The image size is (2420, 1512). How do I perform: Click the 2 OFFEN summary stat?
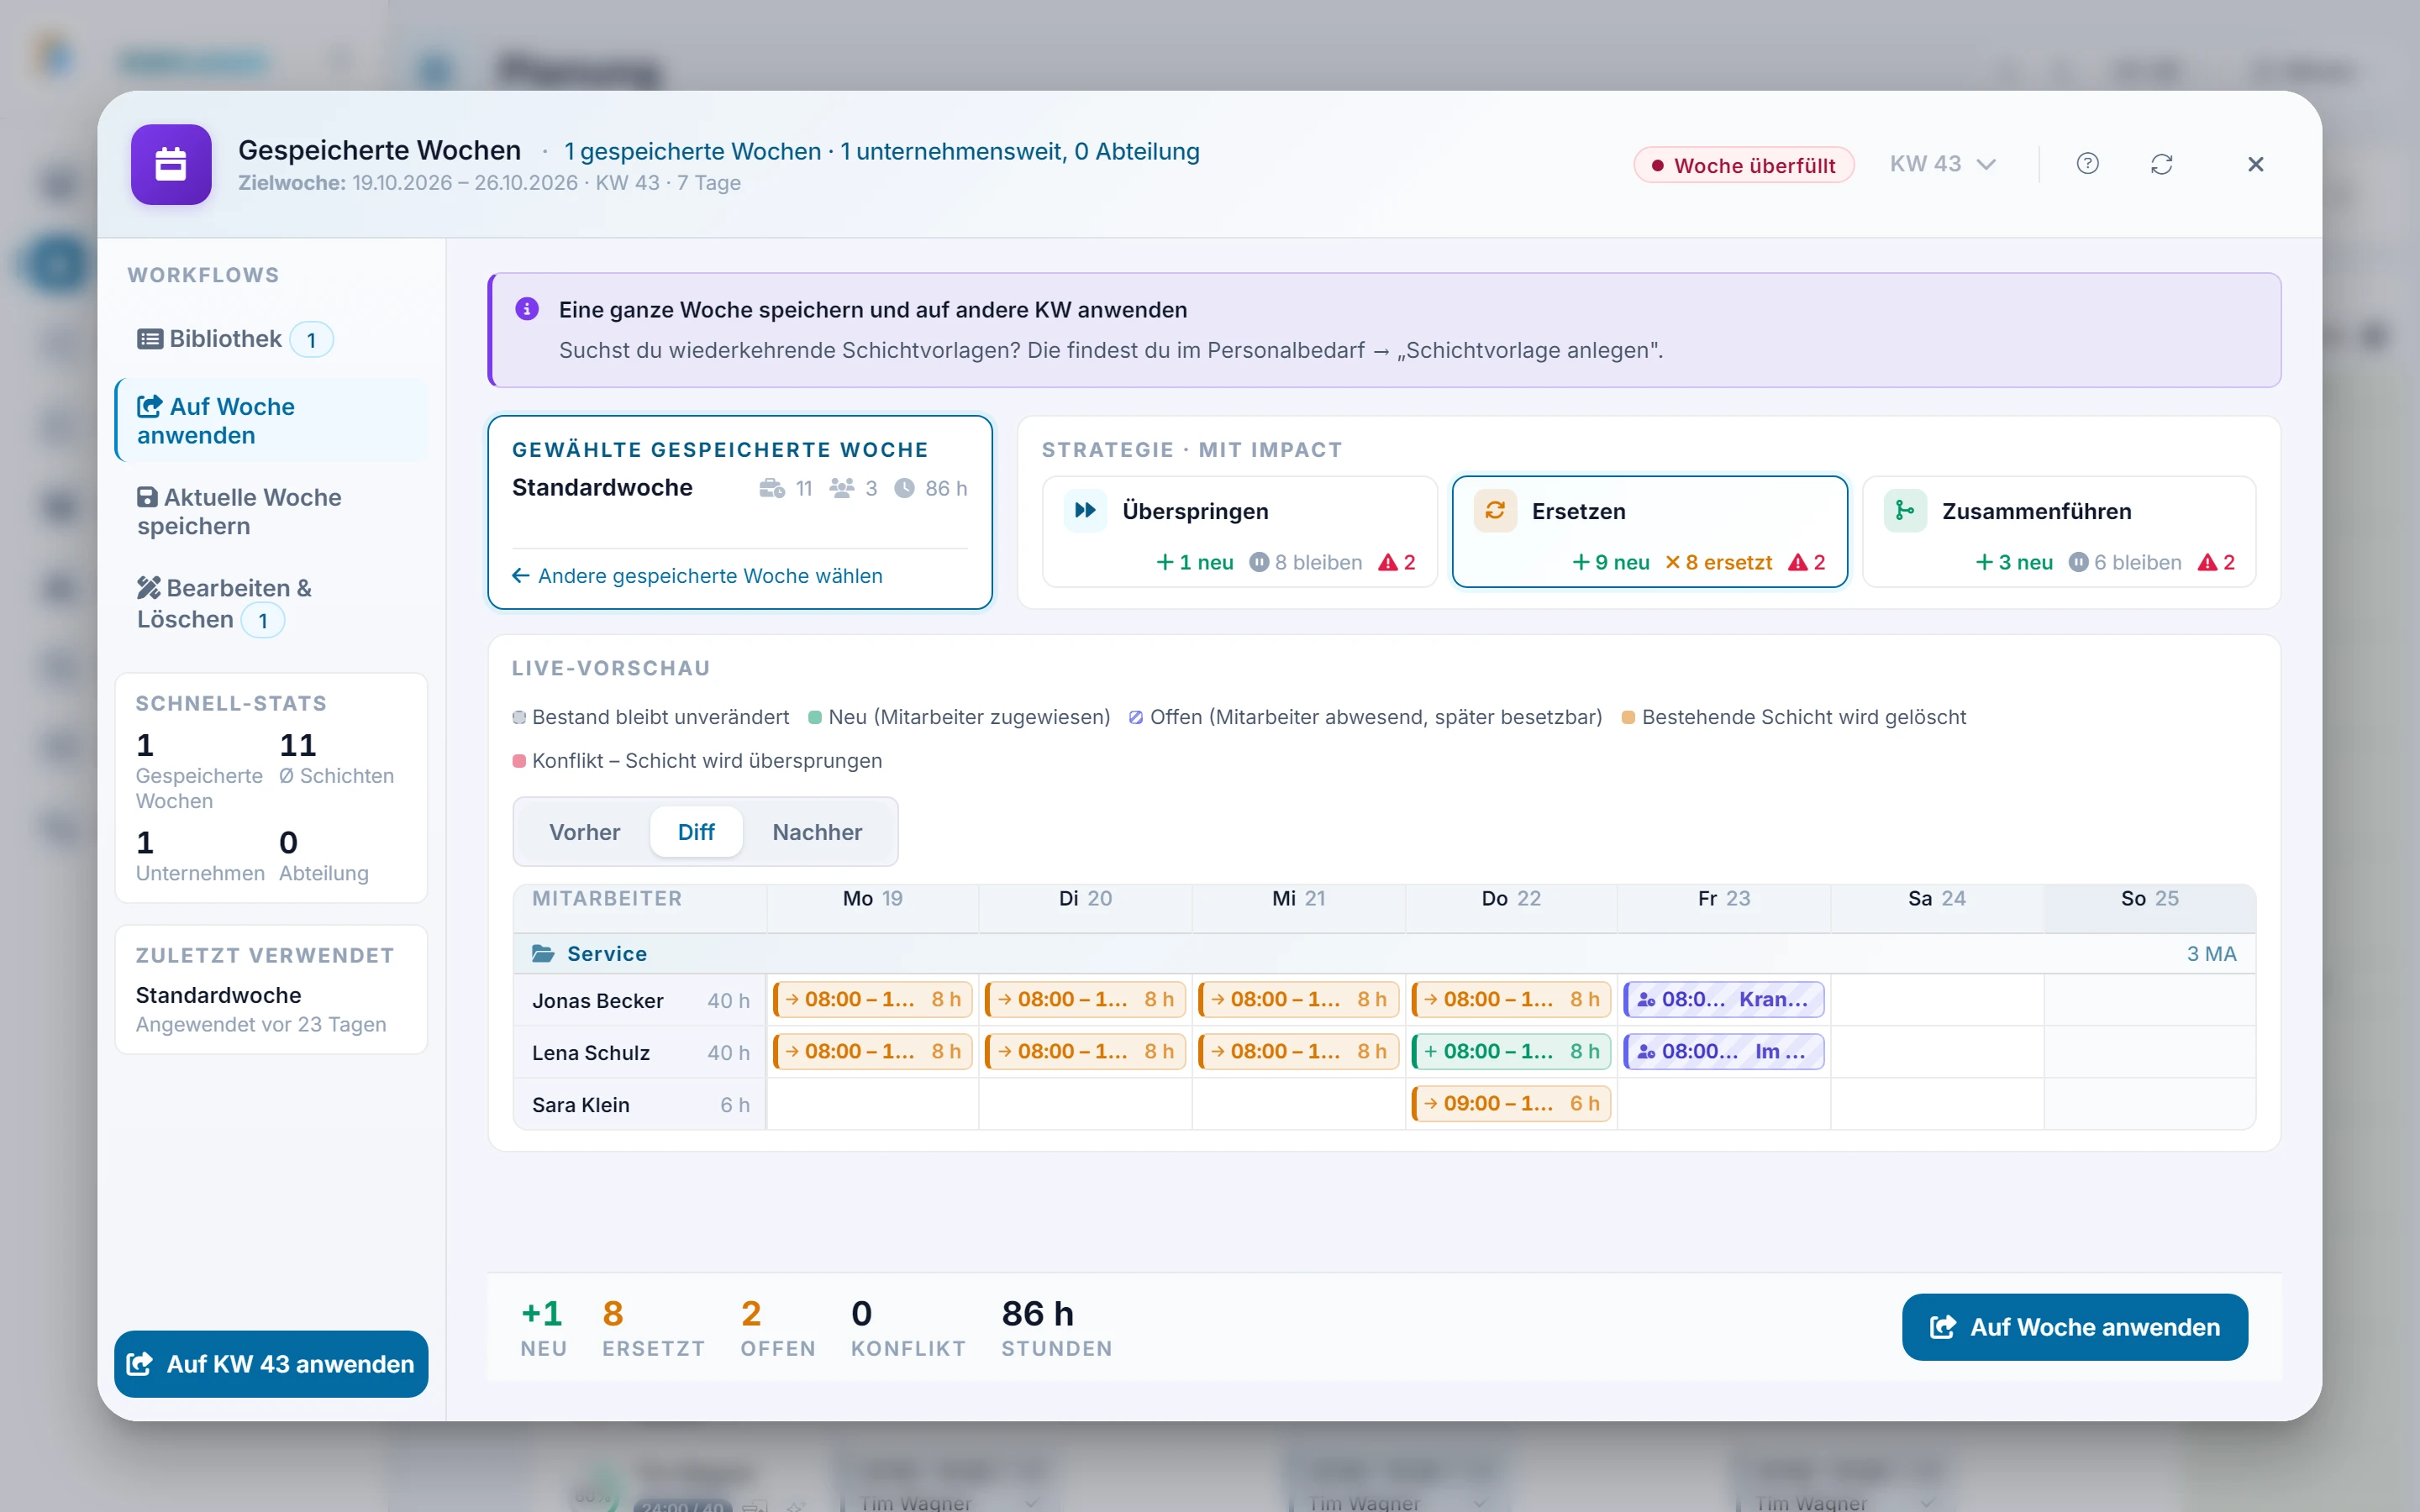point(777,1328)
